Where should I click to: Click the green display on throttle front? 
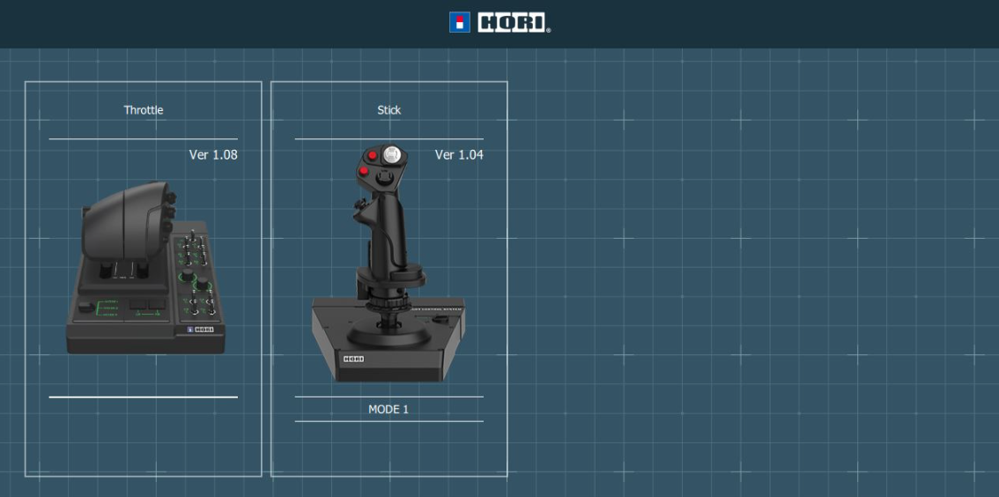pos(107,308)
